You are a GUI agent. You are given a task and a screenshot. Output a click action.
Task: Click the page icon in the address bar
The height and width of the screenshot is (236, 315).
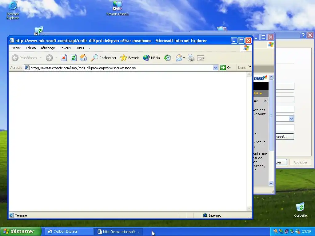tap(27, 68)
